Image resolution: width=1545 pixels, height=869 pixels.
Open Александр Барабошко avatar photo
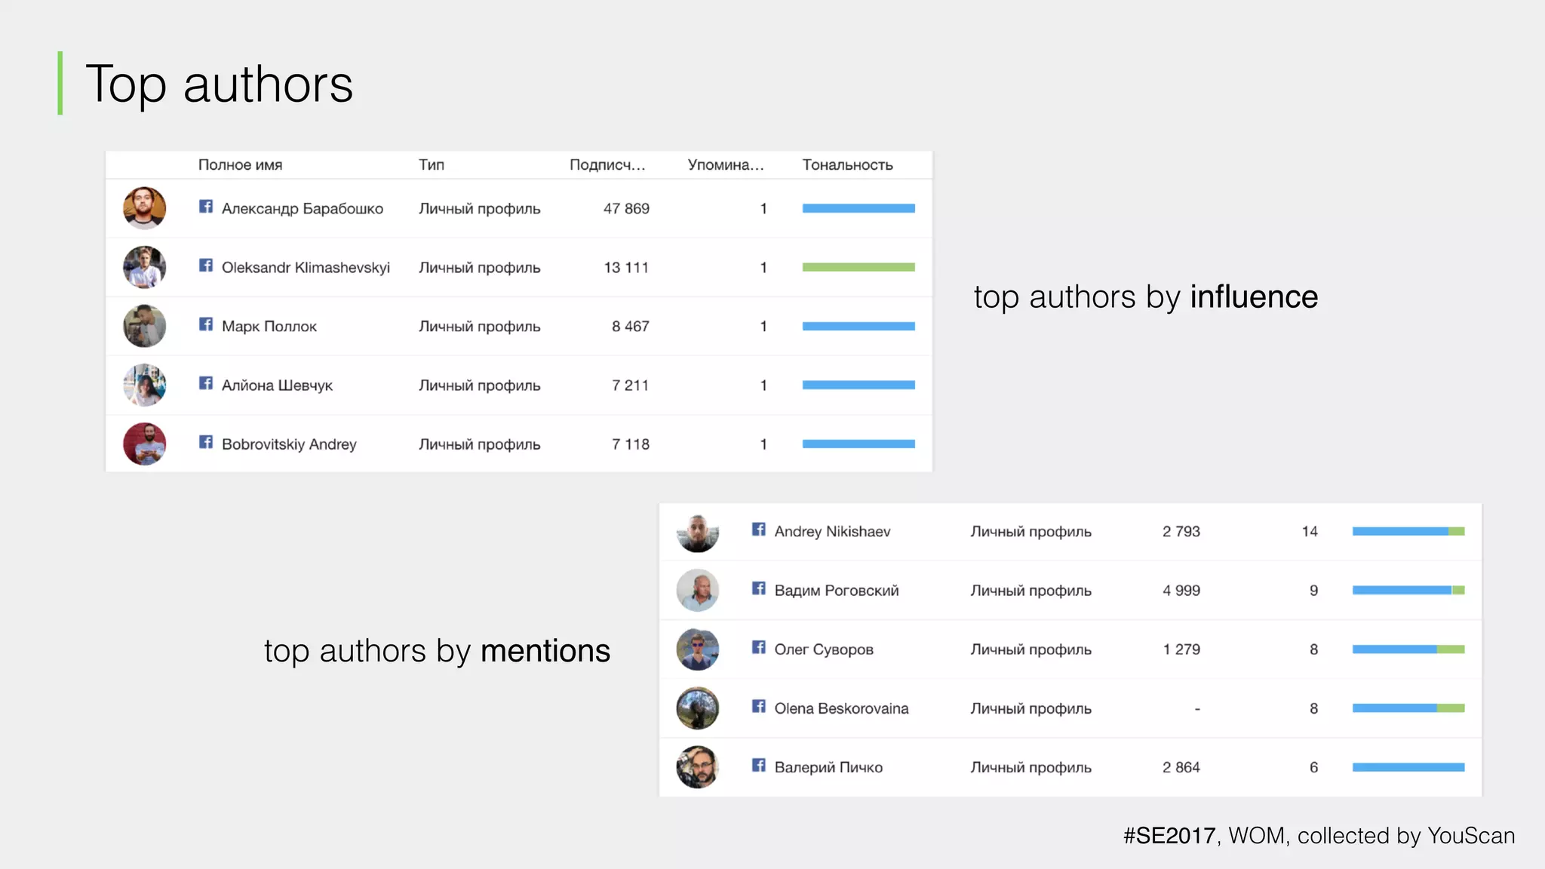(145, 208)
